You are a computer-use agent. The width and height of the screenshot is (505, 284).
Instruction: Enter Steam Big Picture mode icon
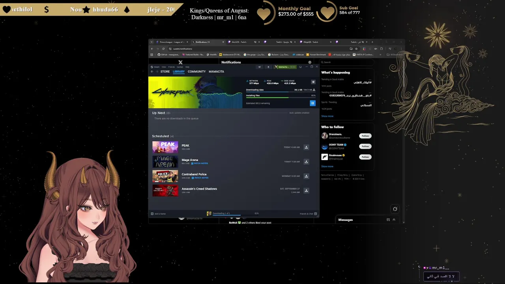pyautogui.click(x=301, y=67)
